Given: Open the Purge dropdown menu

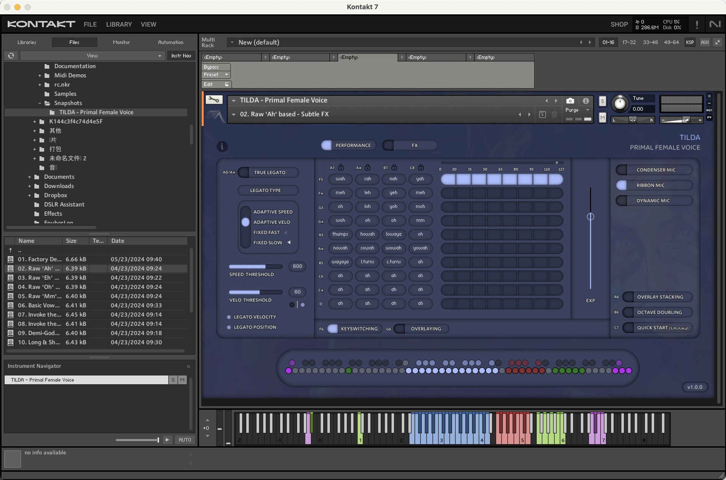Looking at the screenshot, I should click(x=577, y=110).
